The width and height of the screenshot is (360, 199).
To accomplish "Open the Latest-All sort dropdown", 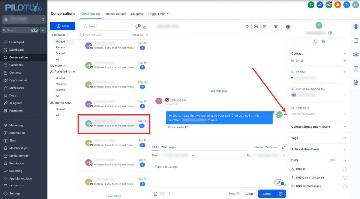I will tap(139, 35).
